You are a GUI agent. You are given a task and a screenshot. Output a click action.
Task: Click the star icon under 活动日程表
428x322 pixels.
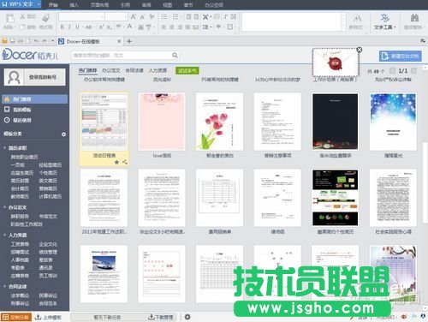point(116,162)
